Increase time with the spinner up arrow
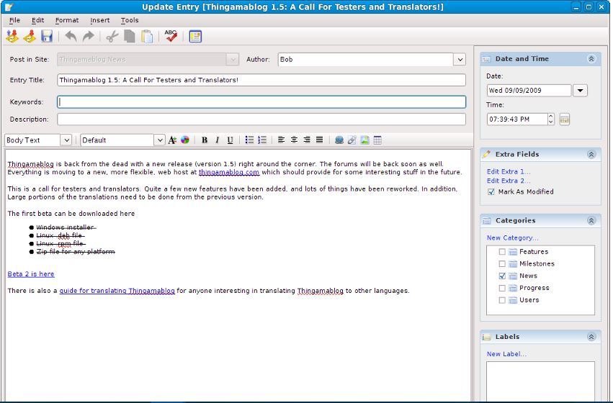Screen dimensions: 613x403 (551, 117)
